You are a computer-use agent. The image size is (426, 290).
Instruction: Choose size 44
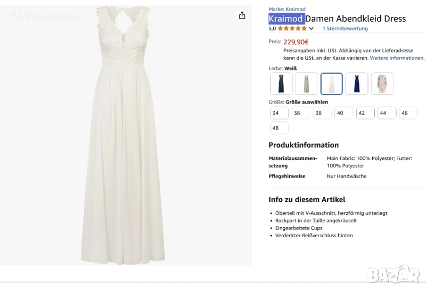point(387,113)
